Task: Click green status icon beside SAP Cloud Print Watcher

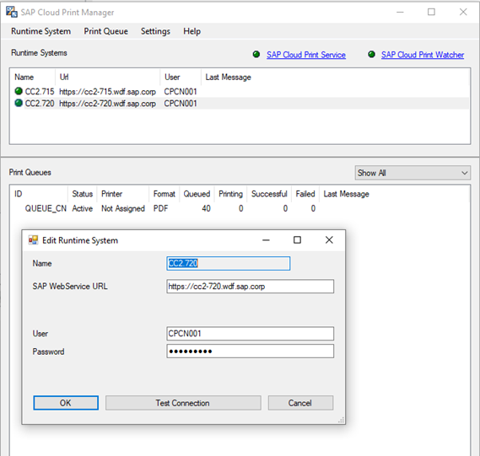Action: 371,55
